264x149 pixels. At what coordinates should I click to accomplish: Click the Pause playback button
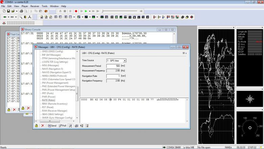(70, 11)
